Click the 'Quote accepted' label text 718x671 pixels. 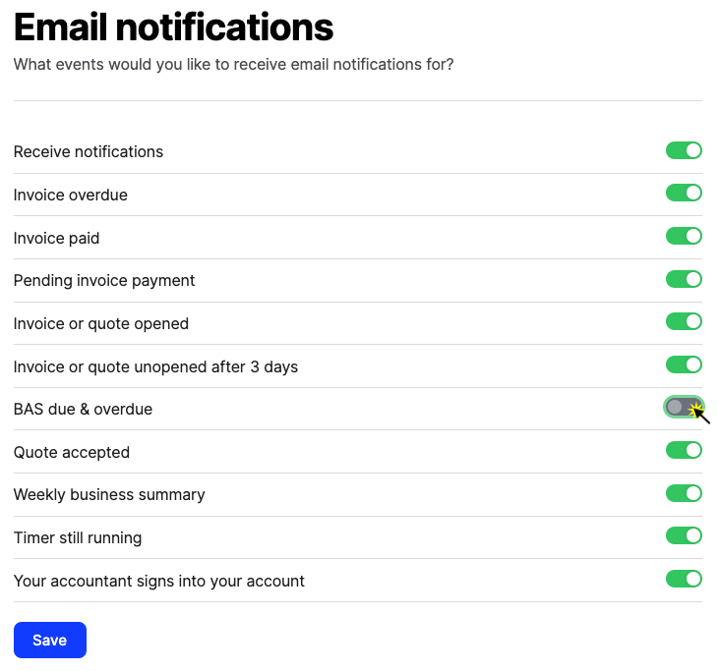tap(72, 452)
